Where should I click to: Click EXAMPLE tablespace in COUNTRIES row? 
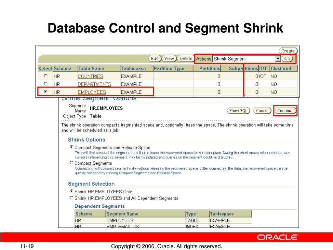coord(131,76)
